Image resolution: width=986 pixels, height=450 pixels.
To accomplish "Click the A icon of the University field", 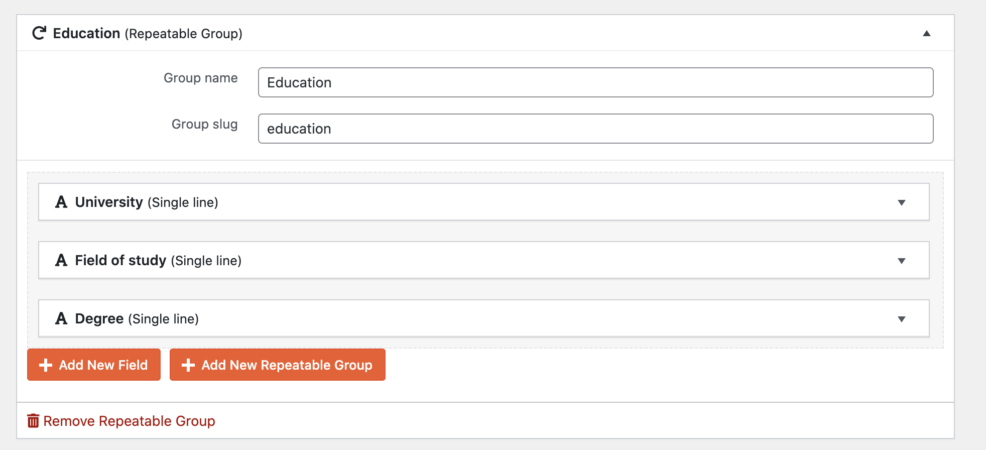I will 61,202.
